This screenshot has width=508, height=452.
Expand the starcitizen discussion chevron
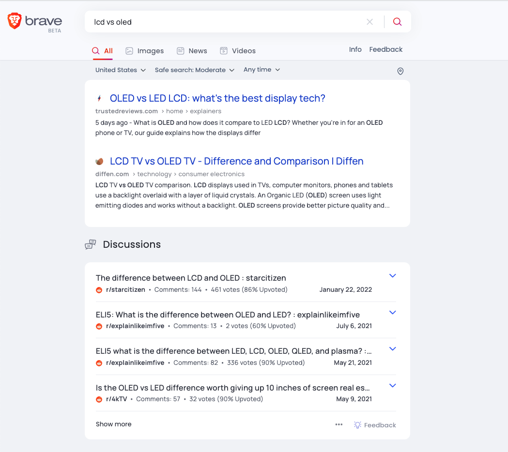(x=392, y=276)
